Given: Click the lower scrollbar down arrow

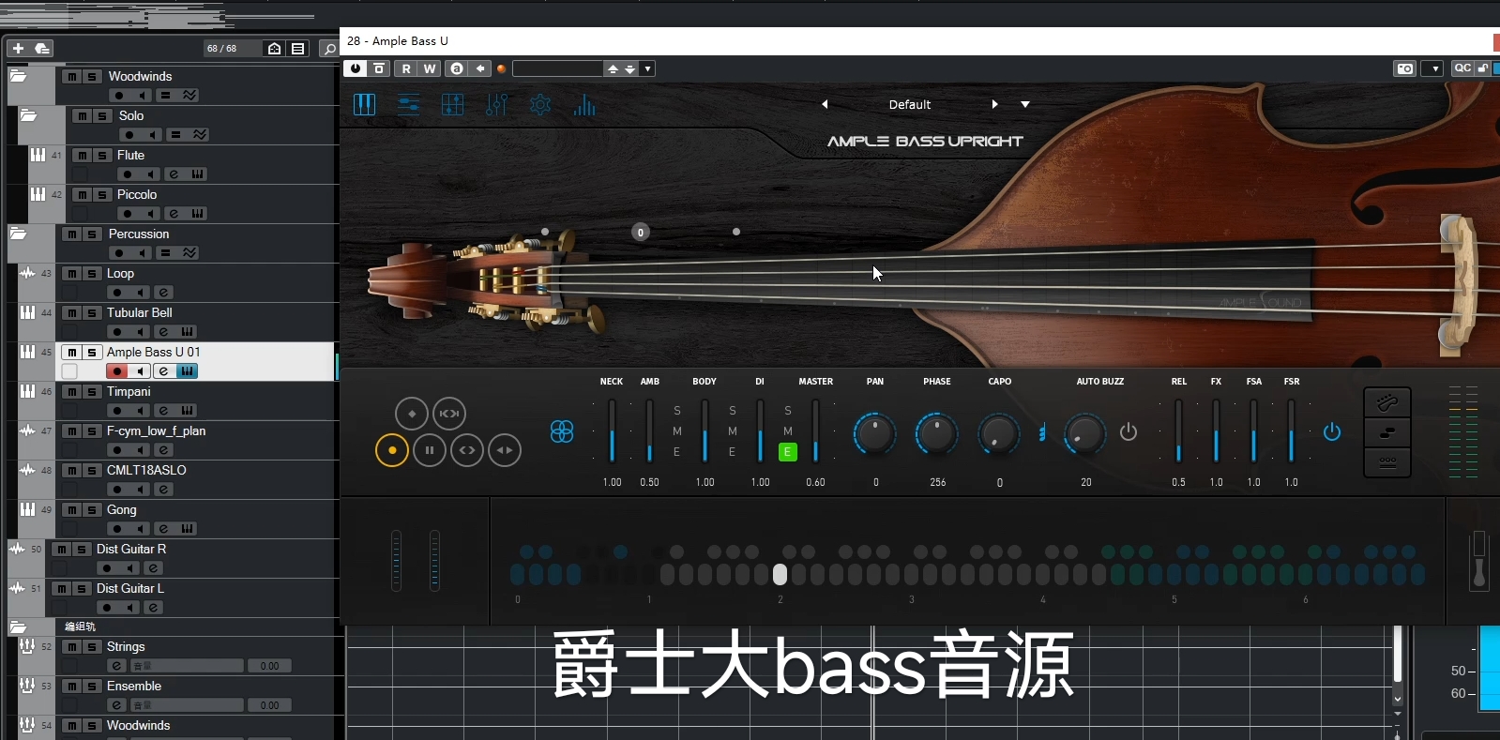Looking at the screenshot, I should pyautogui.click(x=1398, y=699).
